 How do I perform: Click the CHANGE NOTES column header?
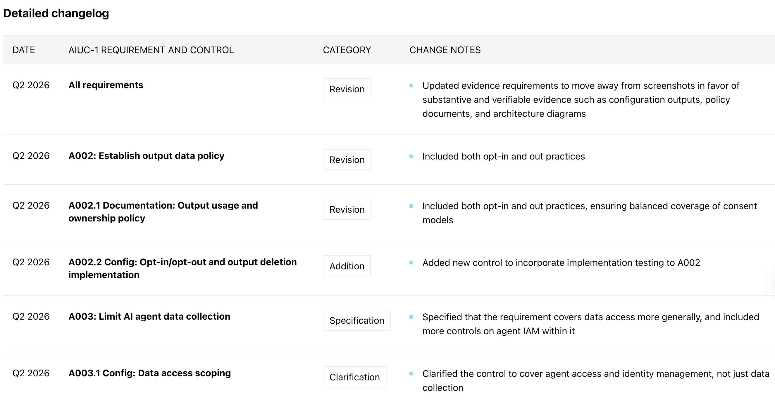pyautogui.click(x=445, y=50)
